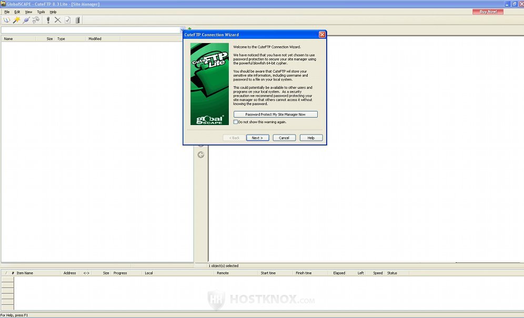Image resolution: width=524 pixels, height=318 pixels.
Task: Open the View menu
Action: [29, 12]
